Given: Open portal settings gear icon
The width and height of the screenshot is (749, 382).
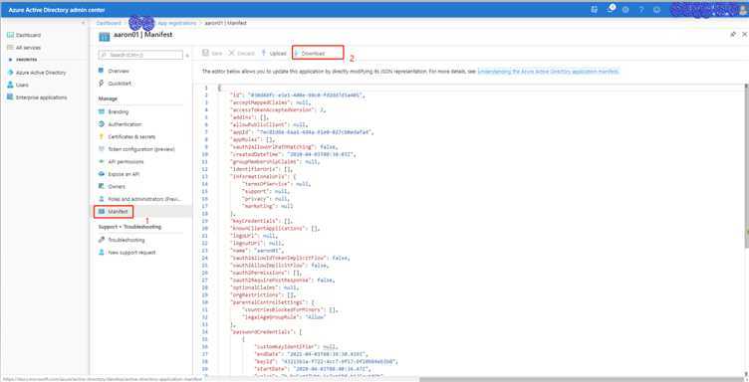Looking at the screenshot, I should click(625, 10).
